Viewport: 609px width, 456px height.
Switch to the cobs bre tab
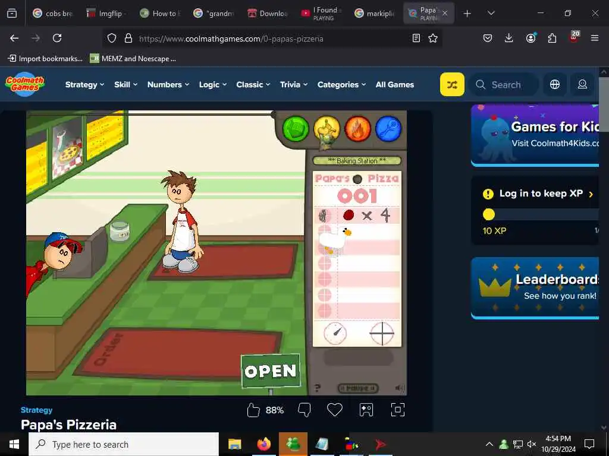pos(53,14)
